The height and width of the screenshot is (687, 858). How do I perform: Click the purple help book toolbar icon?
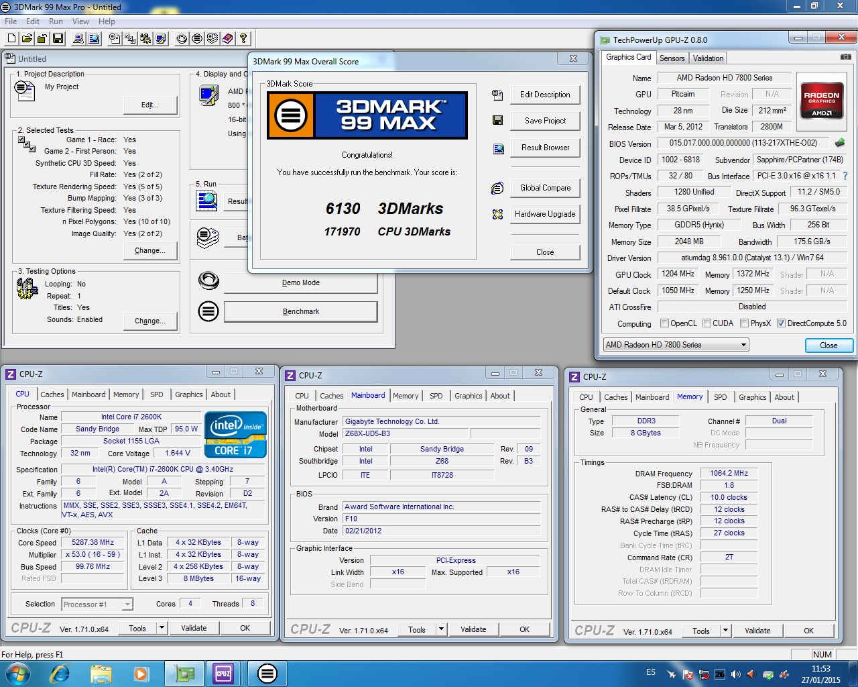coord(228,38)
